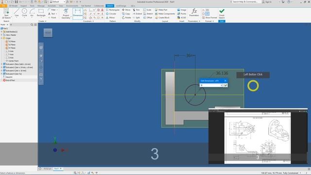Open model browser menu icon
The width and height of the screenshot is (311, 175).
pos(35,25)
